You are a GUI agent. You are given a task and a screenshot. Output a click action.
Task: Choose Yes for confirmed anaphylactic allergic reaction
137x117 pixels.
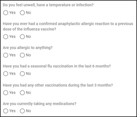6,37
